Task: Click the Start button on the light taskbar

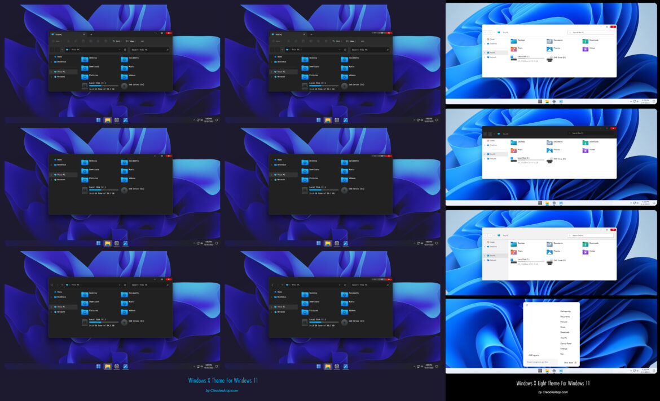Action: click(540, 371)
